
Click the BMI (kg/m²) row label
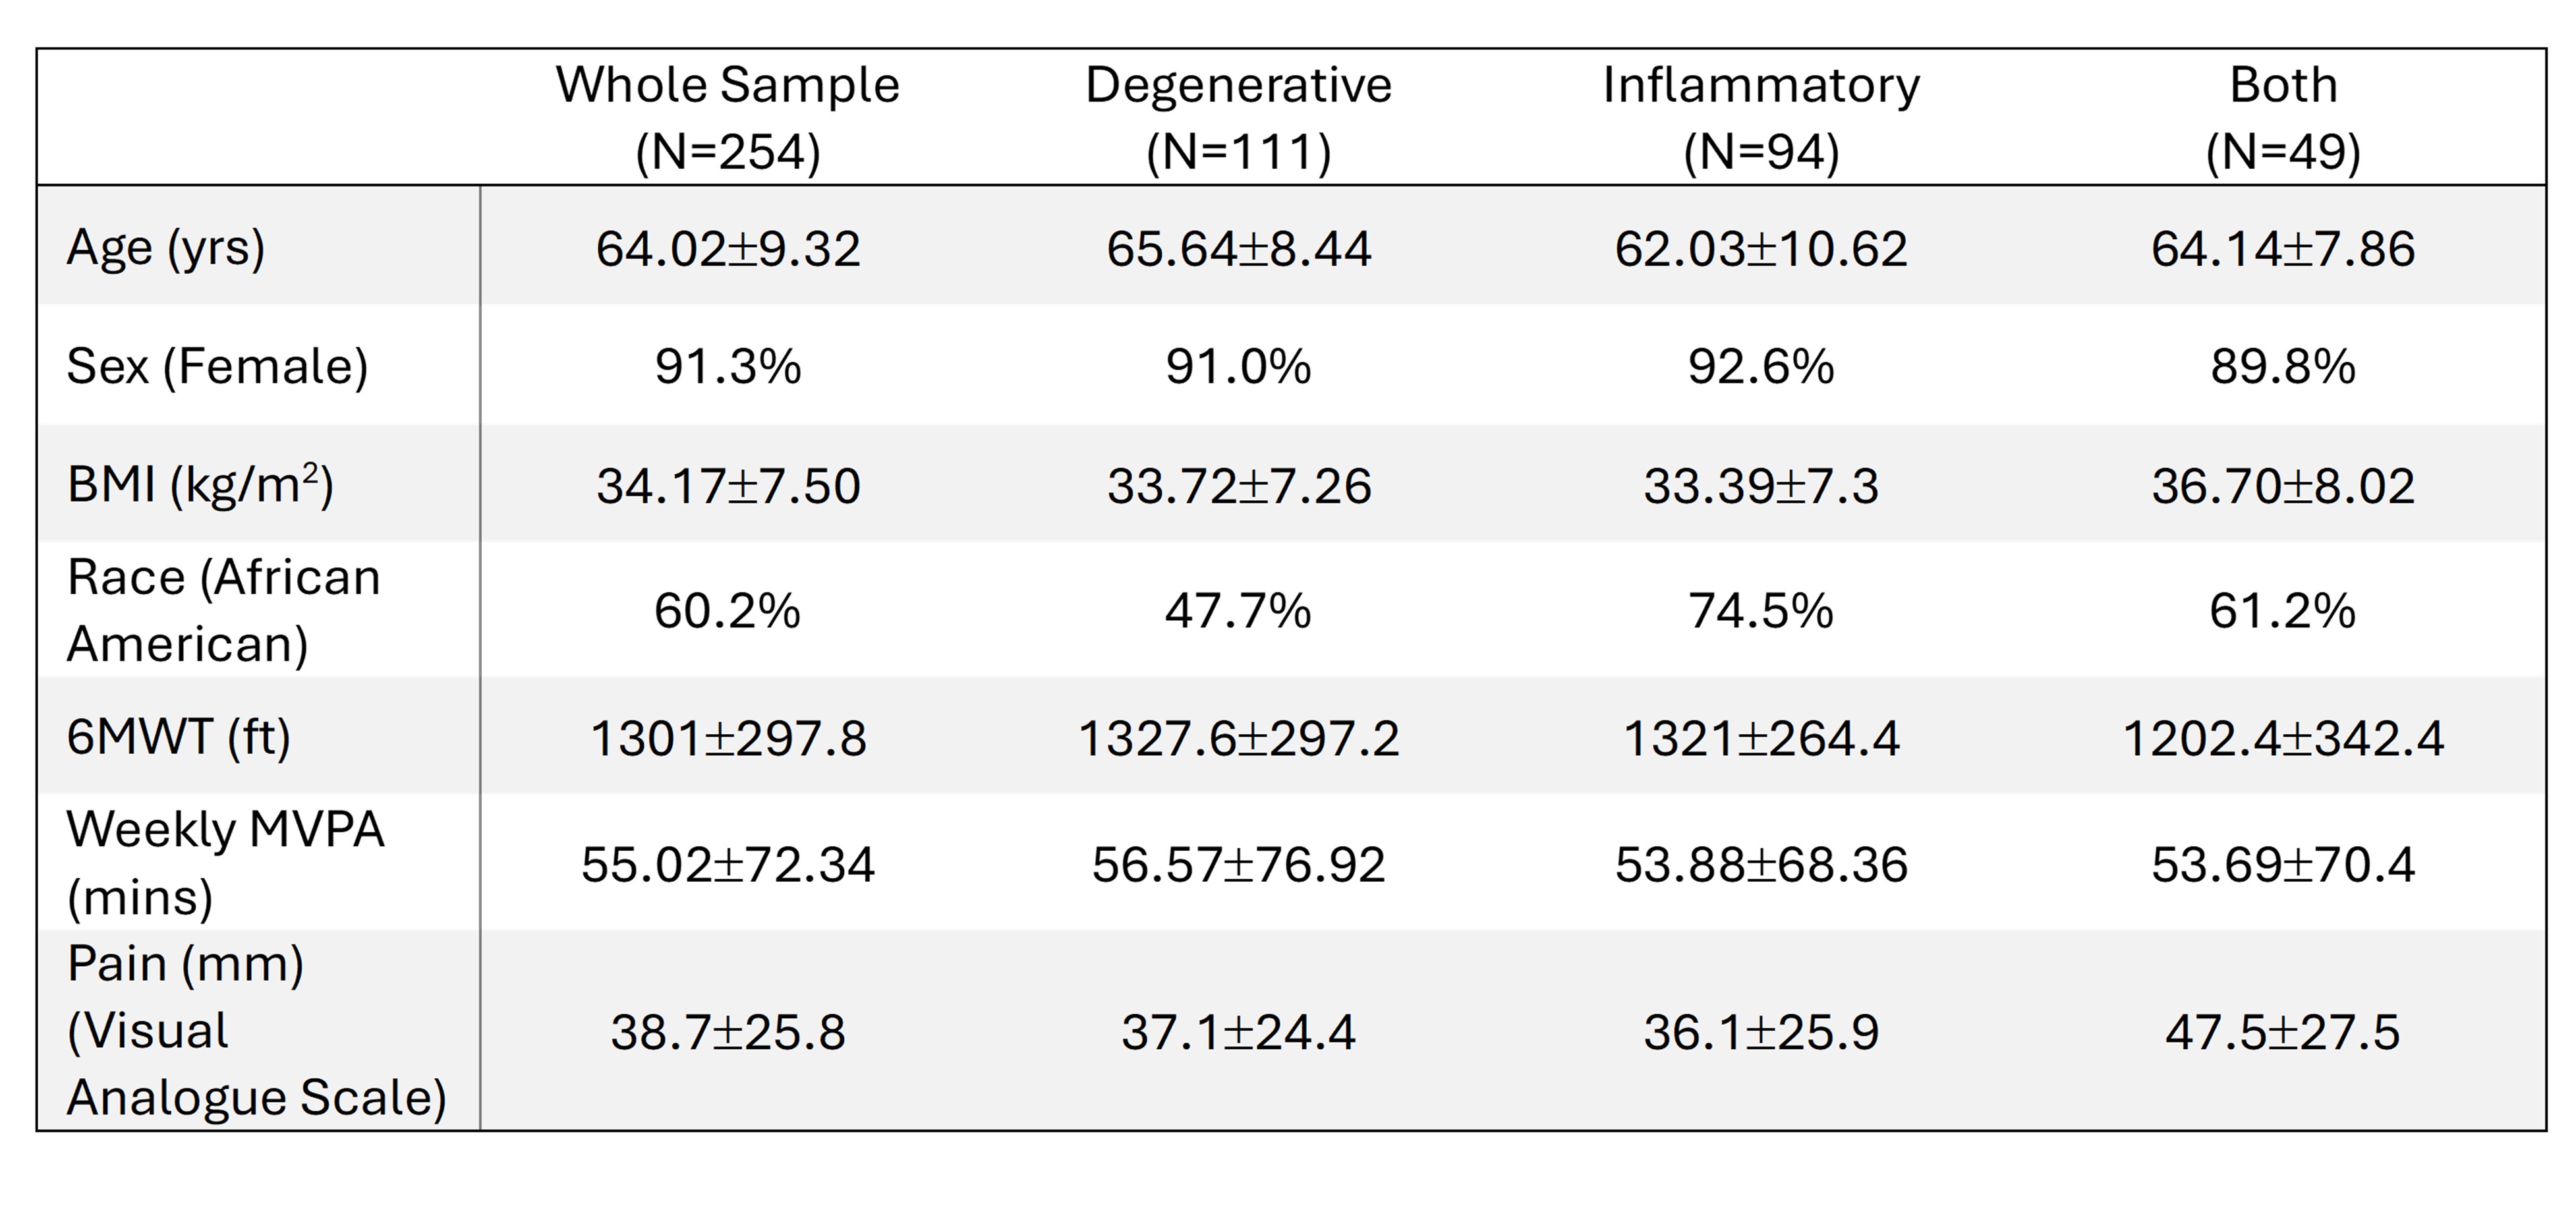tap(200, 485)
